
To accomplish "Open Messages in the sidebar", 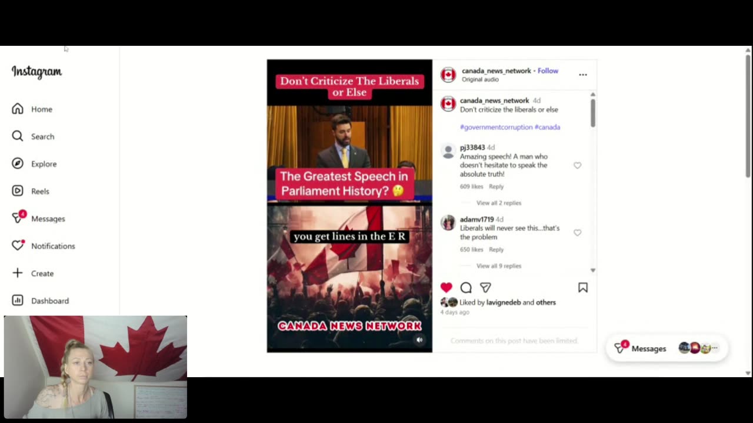I will [x=48, y=219].
